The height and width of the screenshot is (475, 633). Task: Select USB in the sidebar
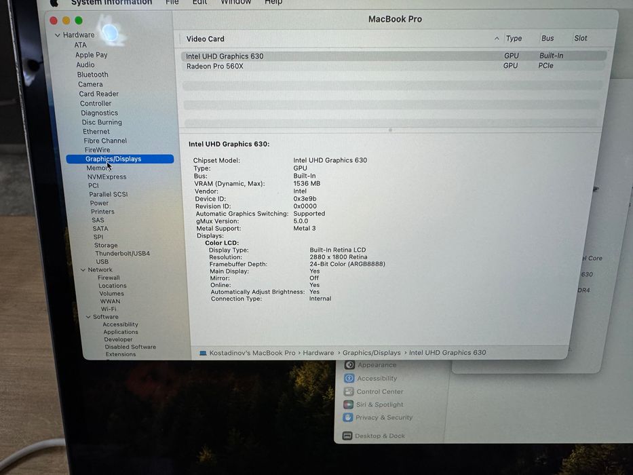[102, 262]
